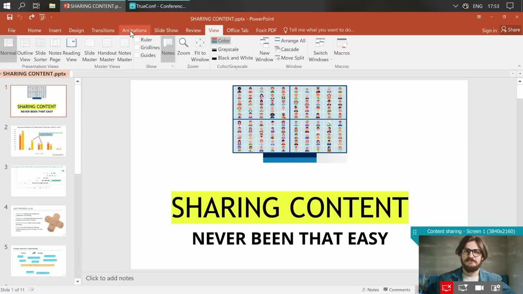Open the Windows Start menu

pos(7,6)
